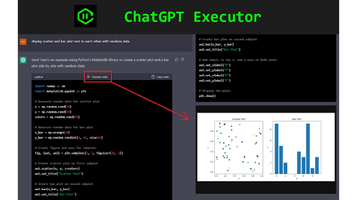The height and width of the screenshot is (200, 357).
Task: Click the line 'colors = np.random.rand(50)'
Action: point(57,117)
